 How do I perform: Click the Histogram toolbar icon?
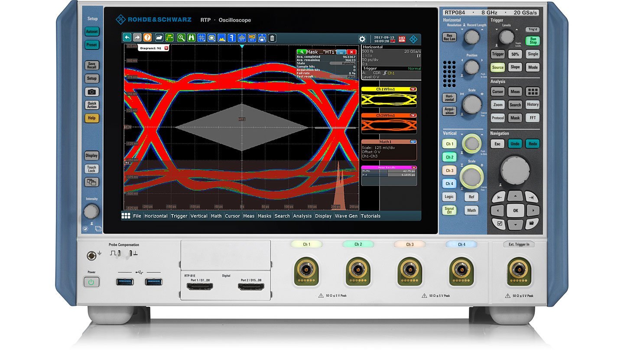221,39
